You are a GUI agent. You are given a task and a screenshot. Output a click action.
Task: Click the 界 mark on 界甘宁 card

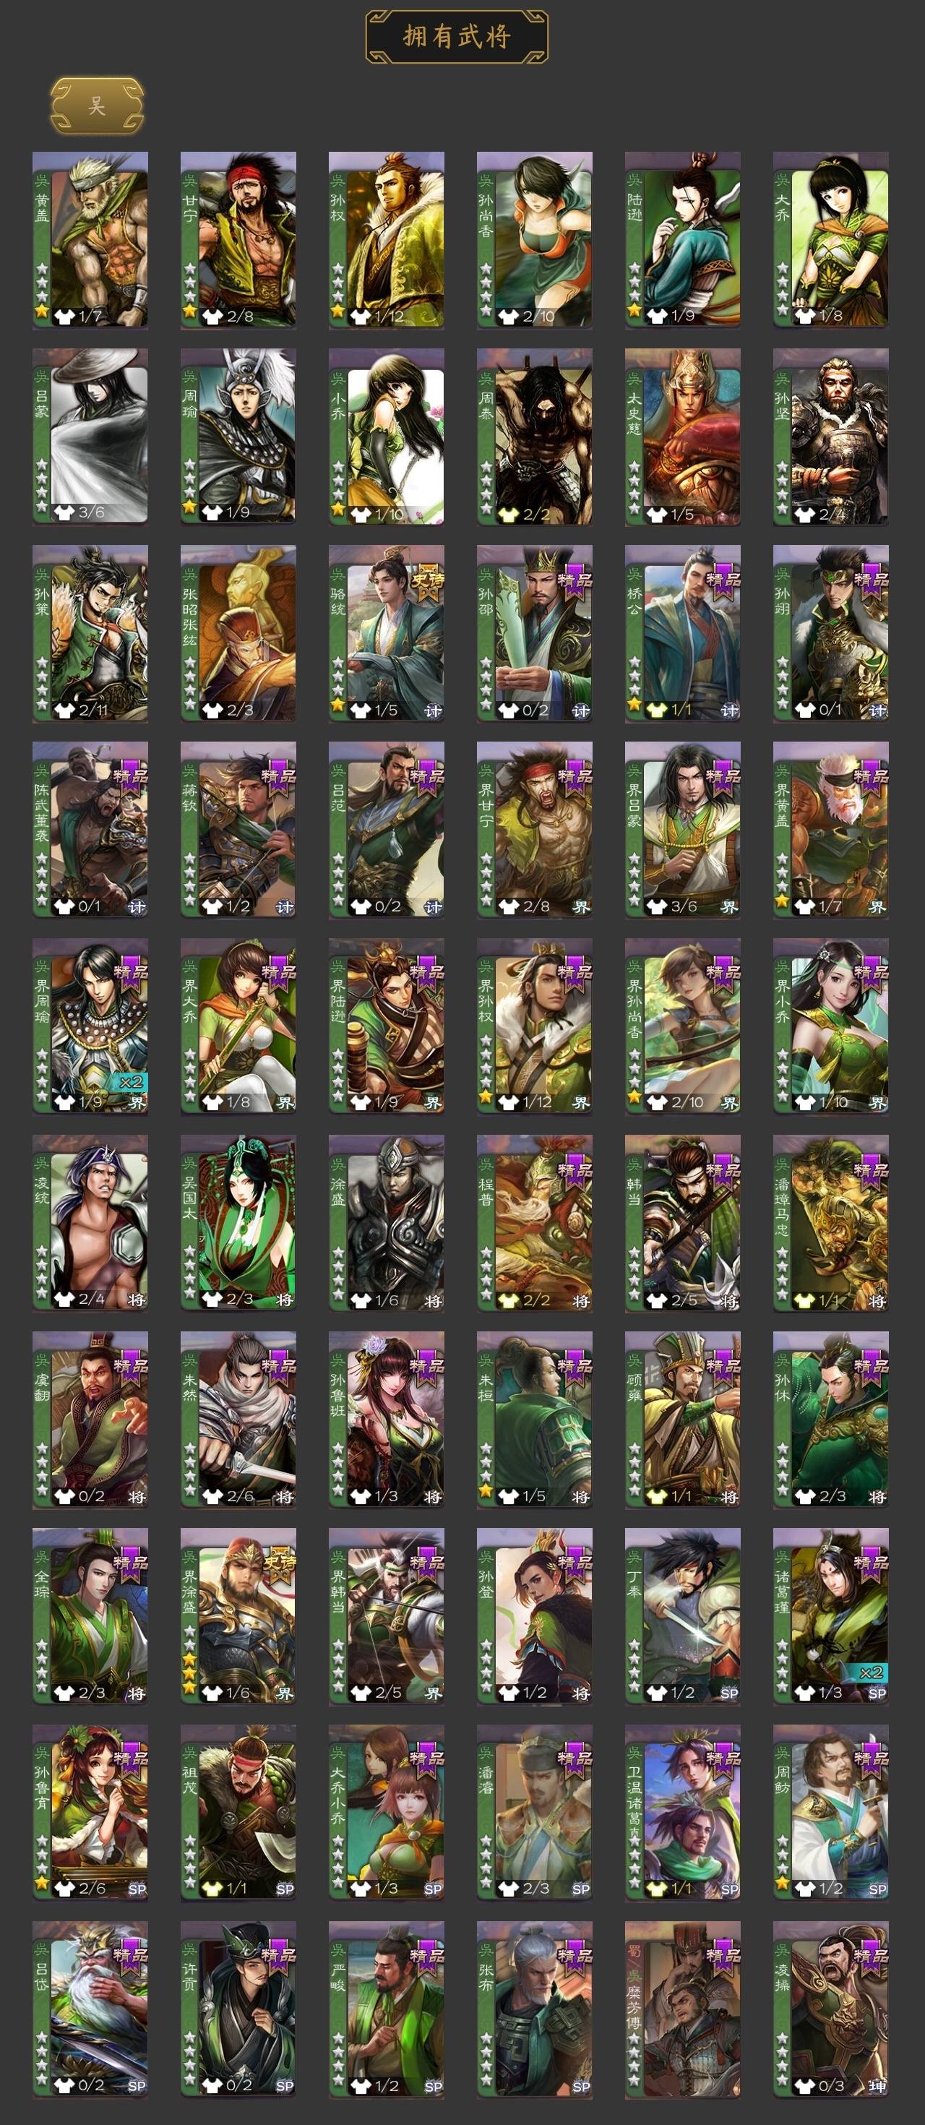click(x=581, y=906)
